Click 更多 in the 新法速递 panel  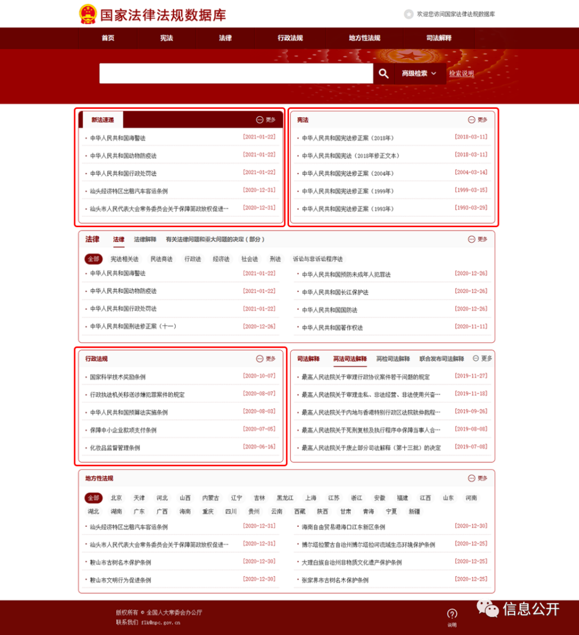pyautogui.click(x=266, y=120)
